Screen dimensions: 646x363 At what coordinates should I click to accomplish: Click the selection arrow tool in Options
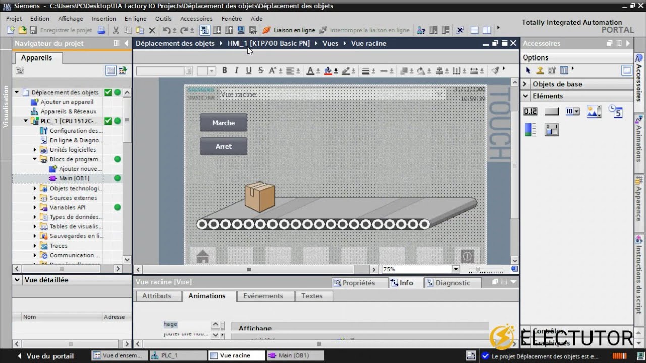tap(528, 70)
